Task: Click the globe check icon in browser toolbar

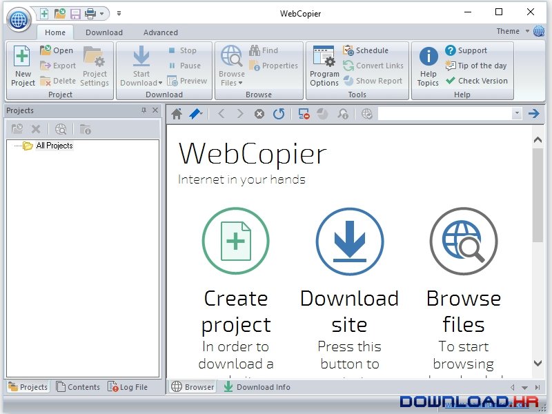Action: 367,114
